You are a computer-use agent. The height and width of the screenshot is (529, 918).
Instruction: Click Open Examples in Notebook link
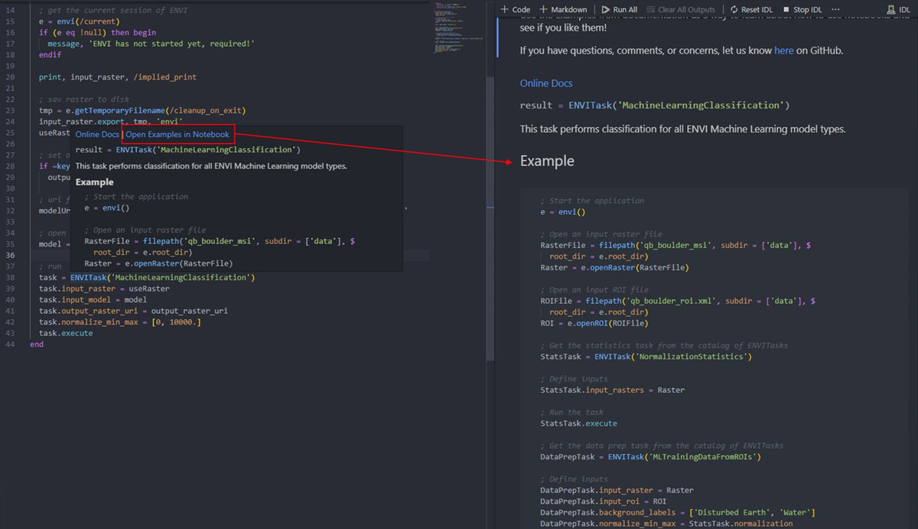(177, 134)
